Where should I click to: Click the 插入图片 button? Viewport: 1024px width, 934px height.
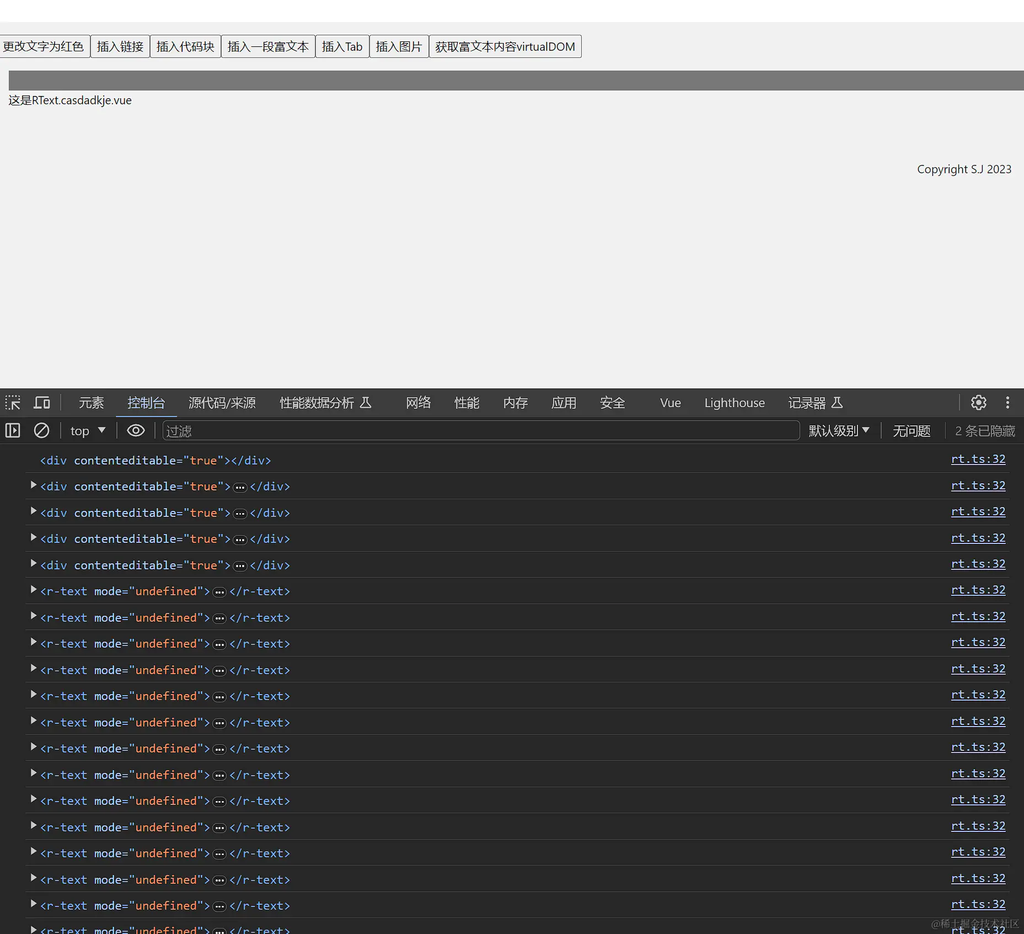coord(399,46)
